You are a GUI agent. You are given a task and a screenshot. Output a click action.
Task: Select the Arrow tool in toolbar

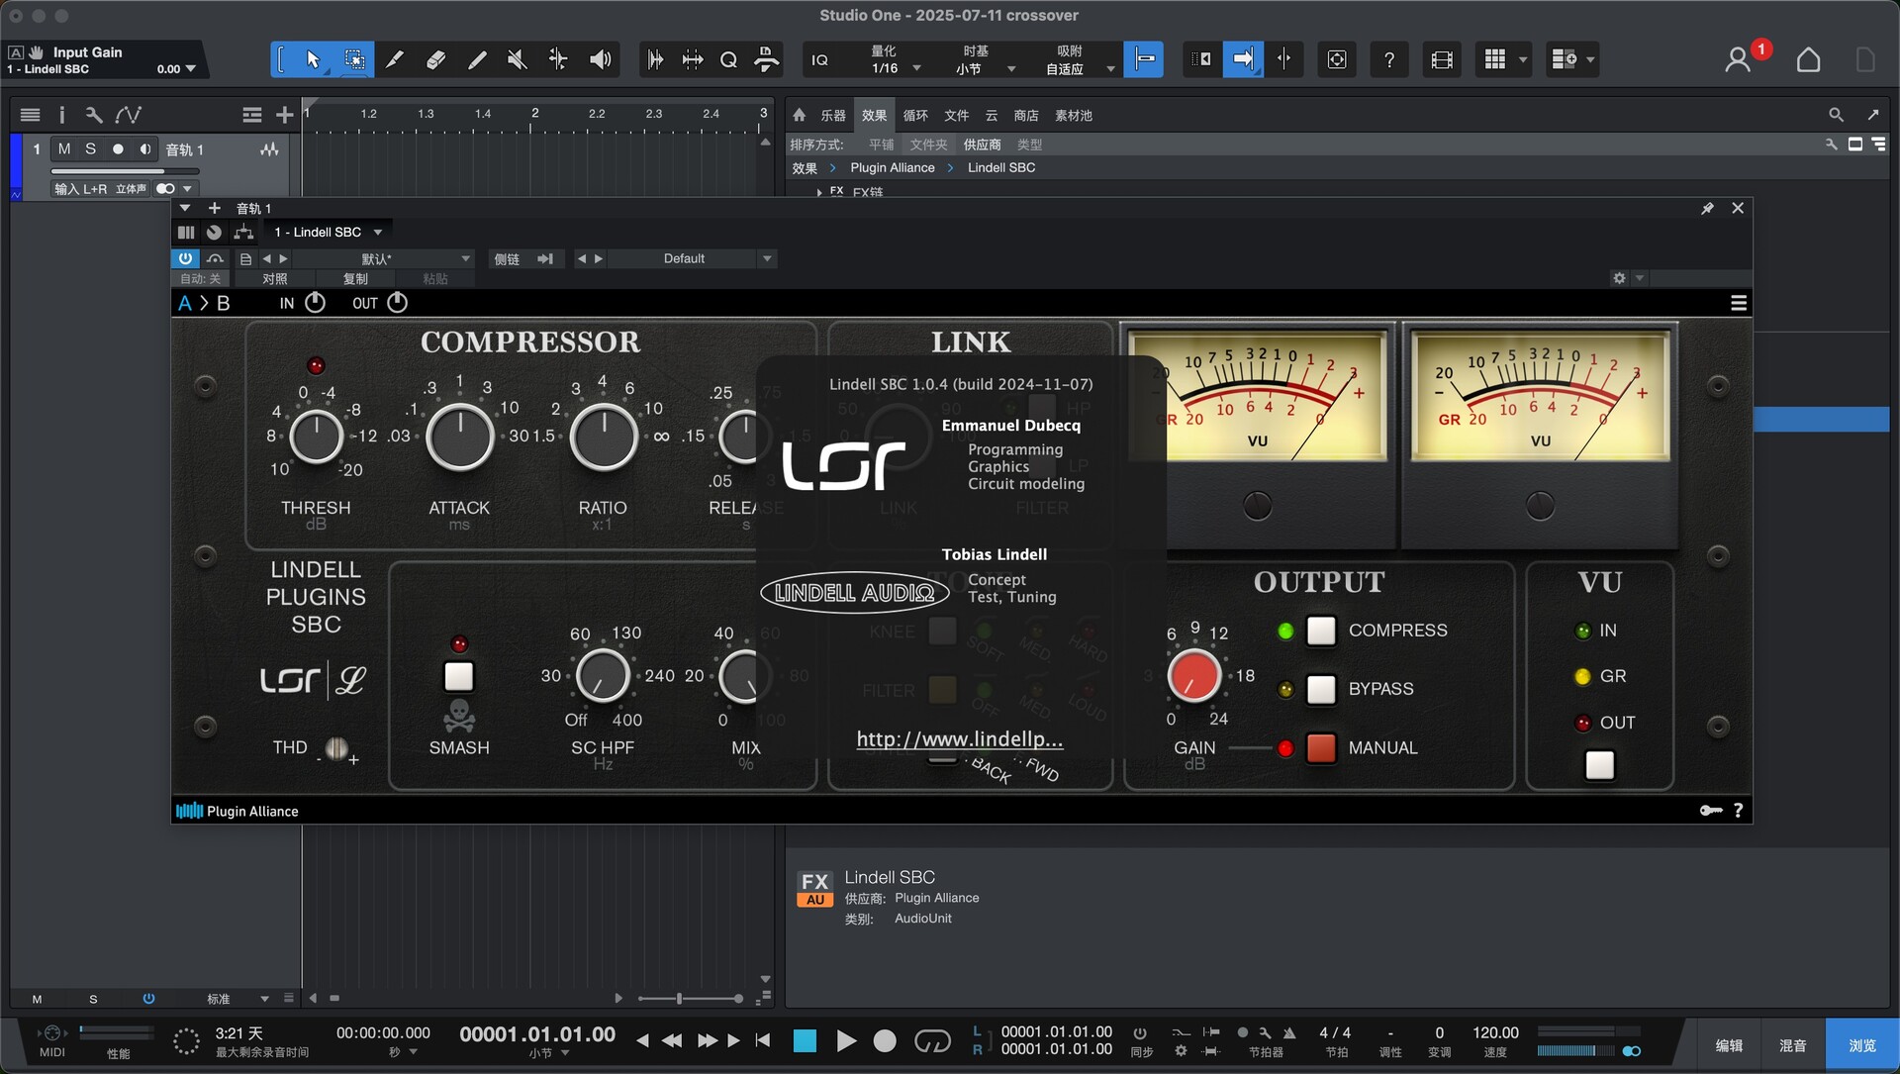(313, 60)
